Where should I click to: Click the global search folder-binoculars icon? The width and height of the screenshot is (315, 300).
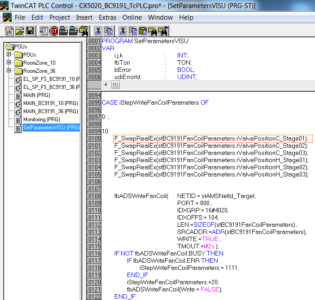(83, 31)
